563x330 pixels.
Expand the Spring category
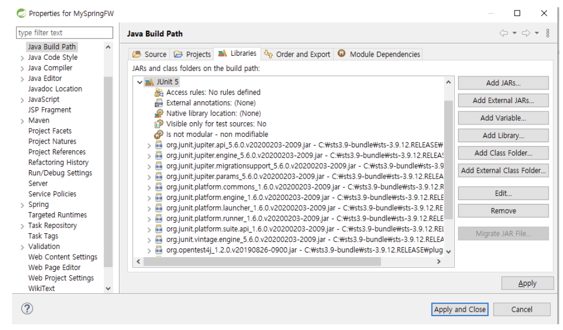(22, 205)
